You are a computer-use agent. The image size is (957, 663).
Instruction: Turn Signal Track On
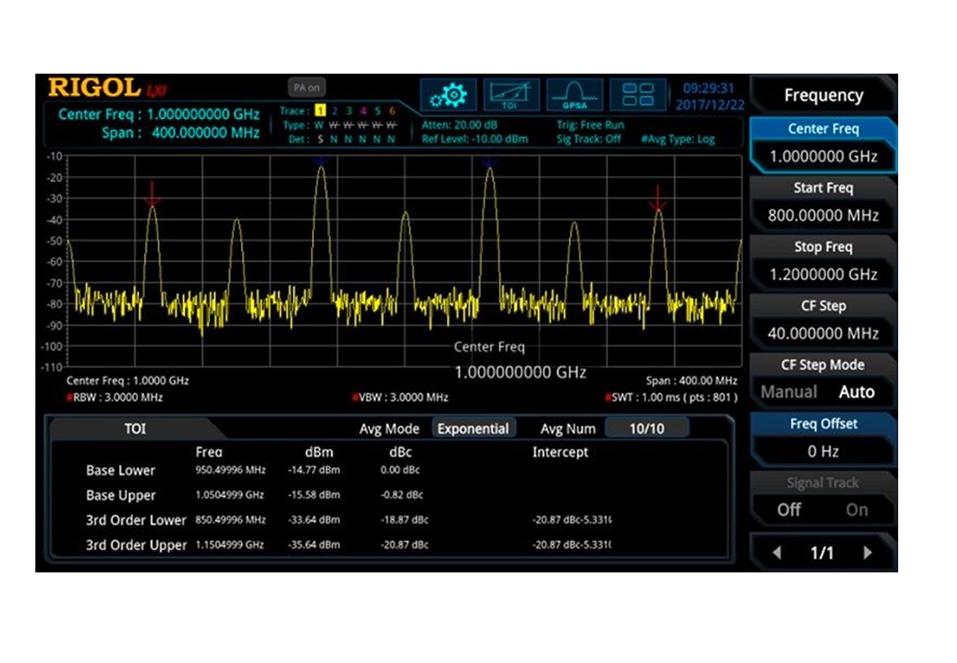pyautogui.click(x=857, y=510)
